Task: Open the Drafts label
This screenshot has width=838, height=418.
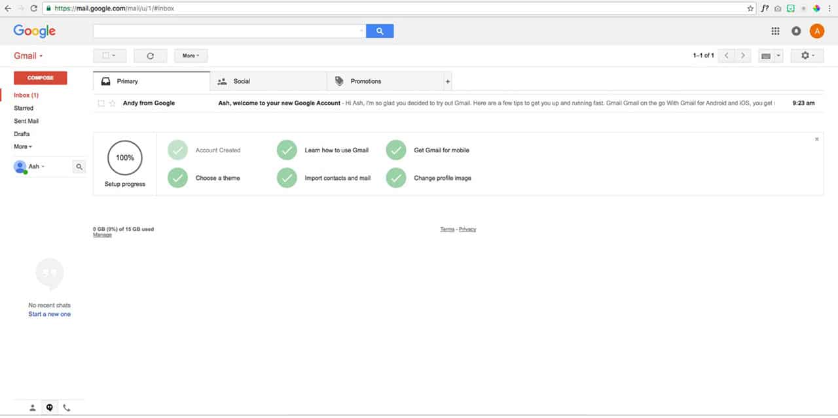Action: [x=22, y=134]
